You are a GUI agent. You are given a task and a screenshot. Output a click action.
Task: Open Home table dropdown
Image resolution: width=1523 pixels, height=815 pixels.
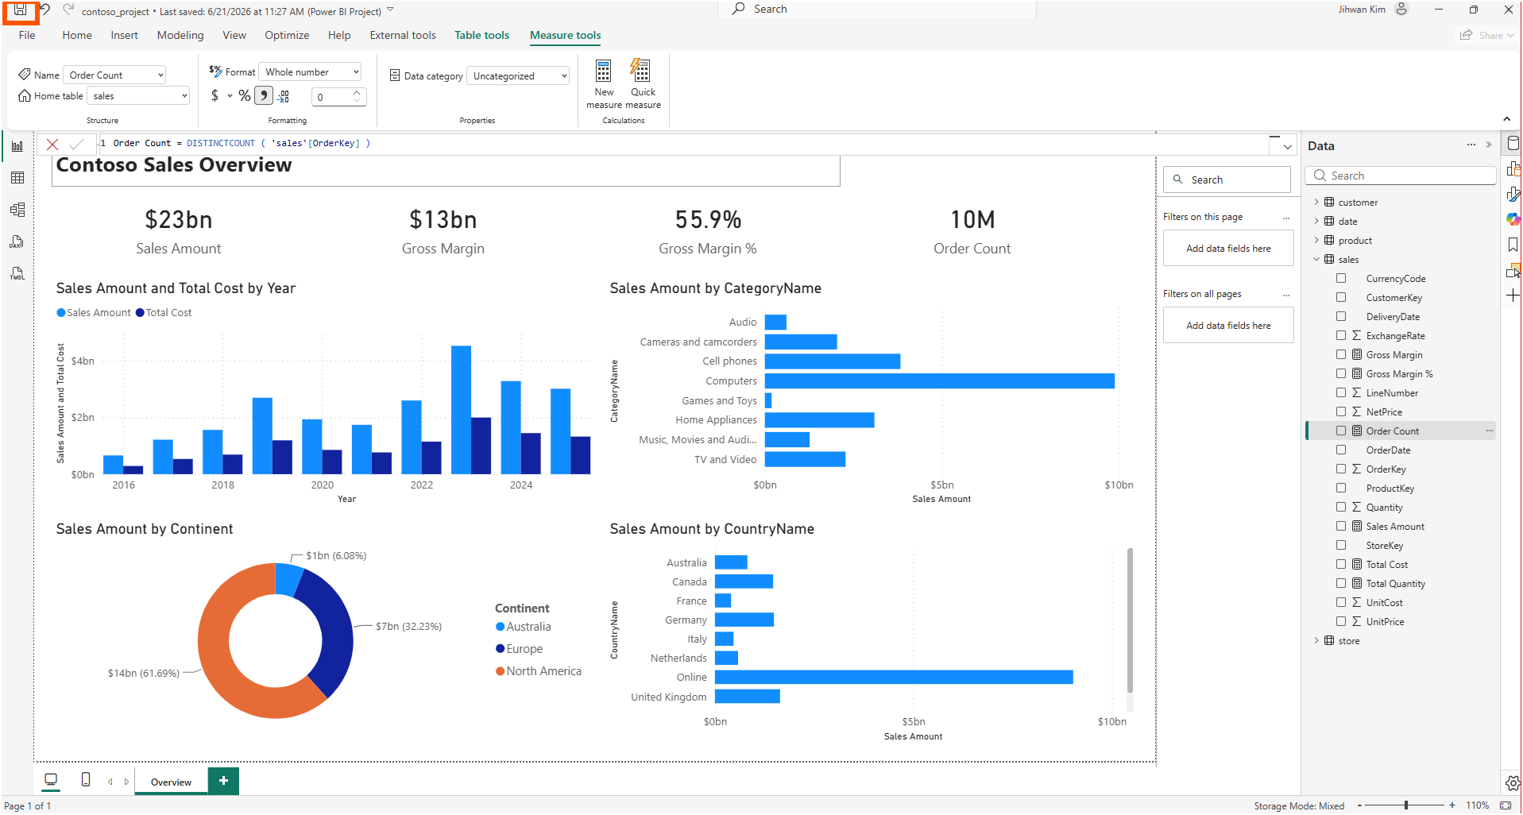pyautogui.click(x=138, y=96)
